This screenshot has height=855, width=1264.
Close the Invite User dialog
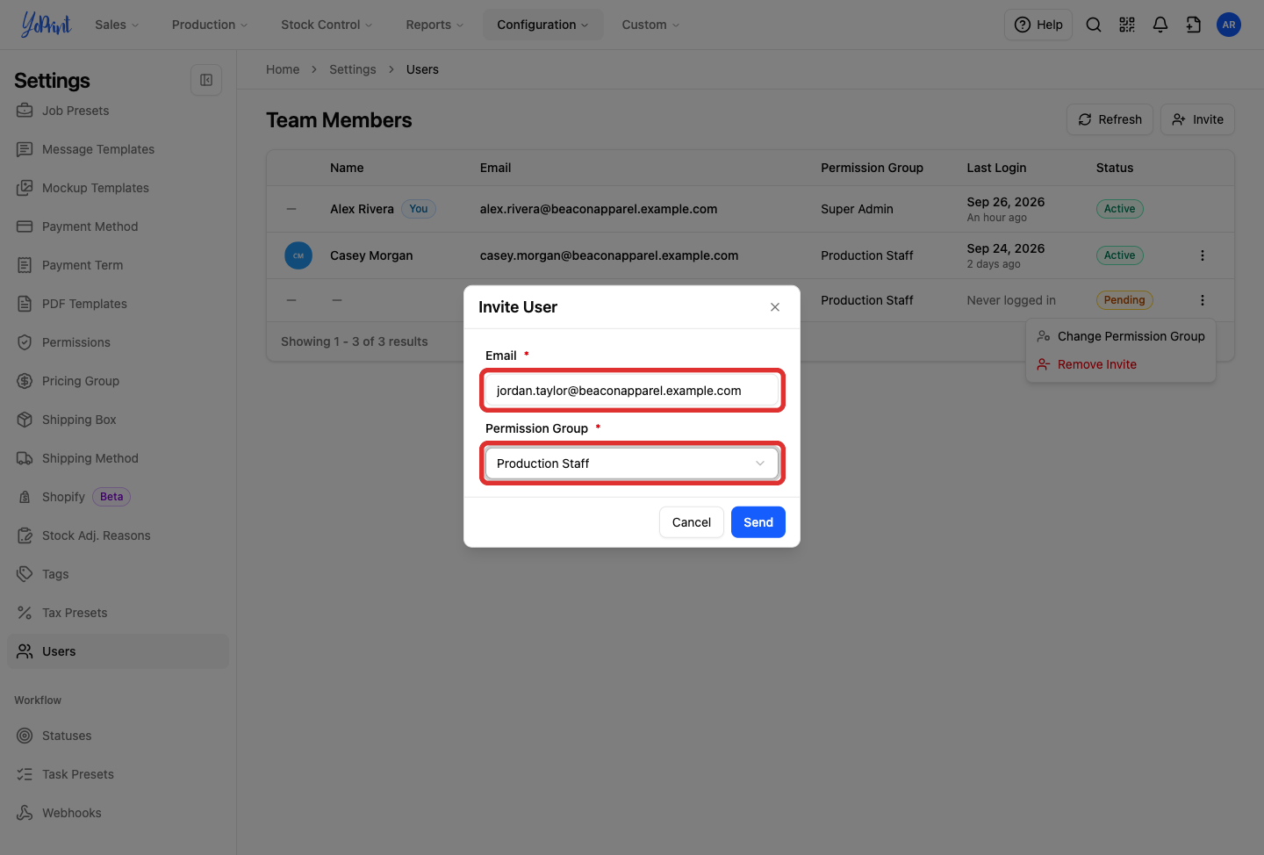775,307
